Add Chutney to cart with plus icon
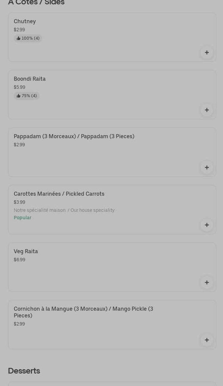This screenshot has height=386, width=223. [x=207, y=52]
